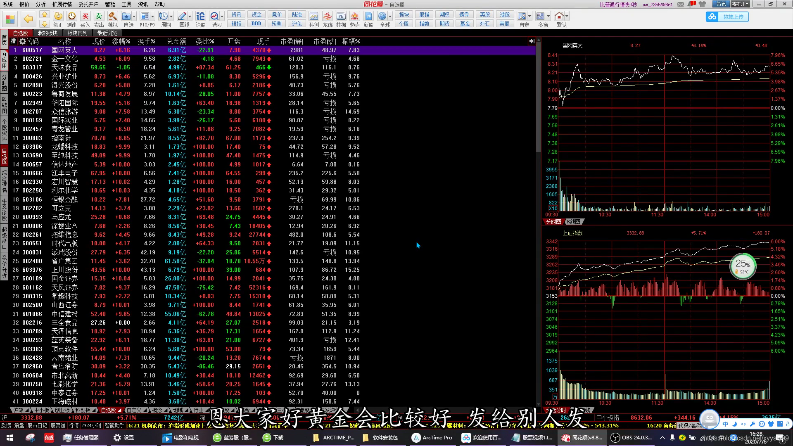Image resolution: width=793 pixels, height=446 pixels.
Task: Click the page-up arrow toolbar icon
Action: pyautogui.click(x=45, y=14)
